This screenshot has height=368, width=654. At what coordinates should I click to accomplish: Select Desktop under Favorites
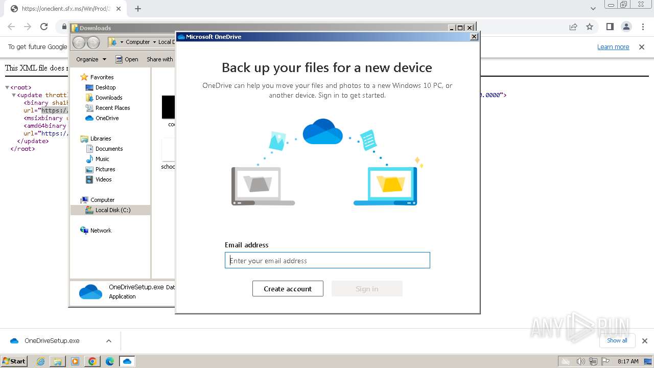tap(105, 87)
